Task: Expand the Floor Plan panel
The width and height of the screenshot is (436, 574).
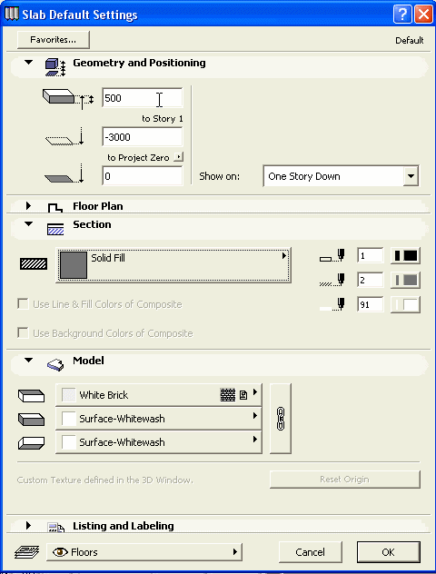Action: tap(28, 206)
